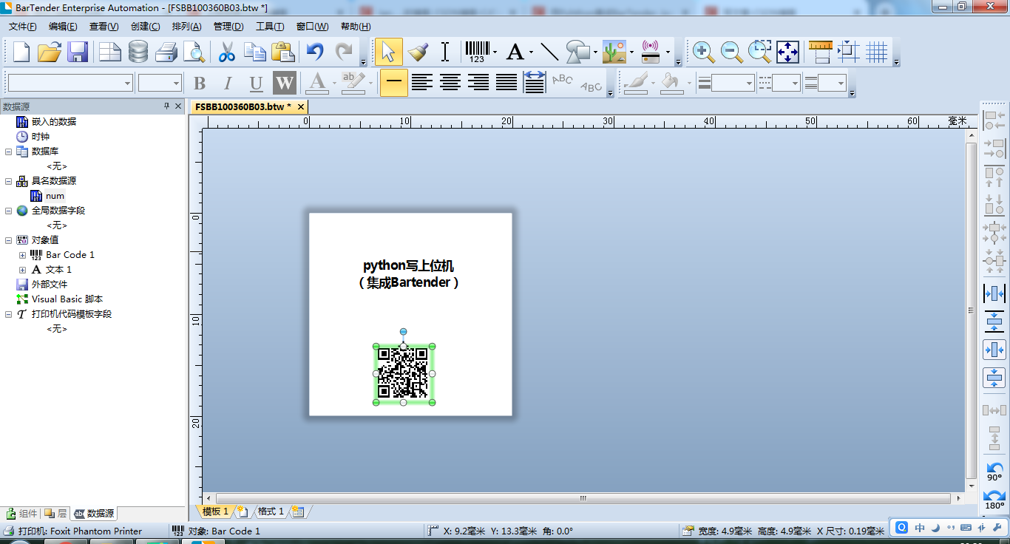Toggle the grid lines display
1010x544 pixels.
877,52
